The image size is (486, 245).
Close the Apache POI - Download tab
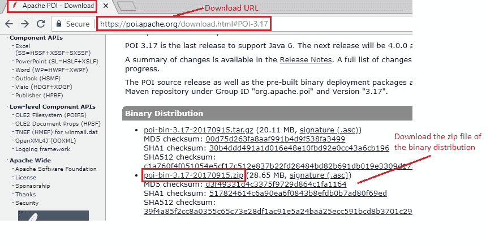(x=106, y=6)
